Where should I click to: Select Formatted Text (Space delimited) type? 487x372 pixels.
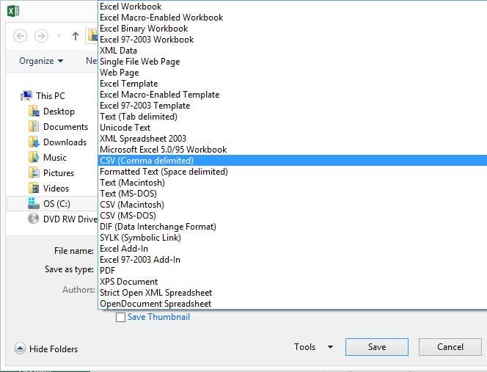click(x=292, y=172)
